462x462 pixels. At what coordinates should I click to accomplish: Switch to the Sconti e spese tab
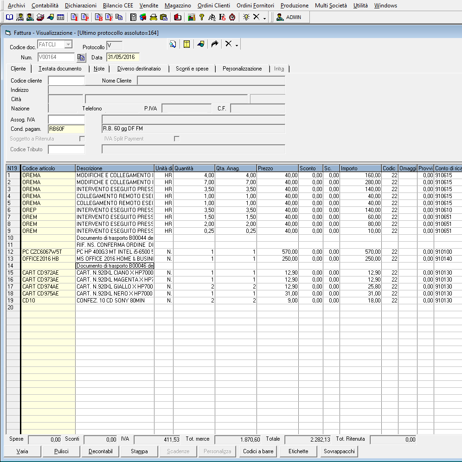[x=192, y=69]
